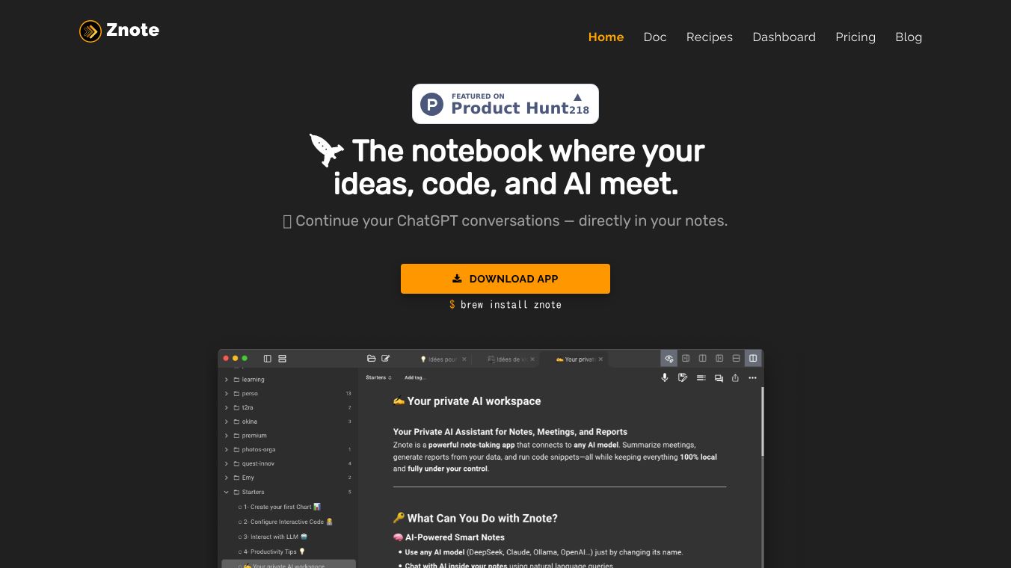Click the brew install znote command
The image size is (1011, 568).
click(x=505, y=305)
